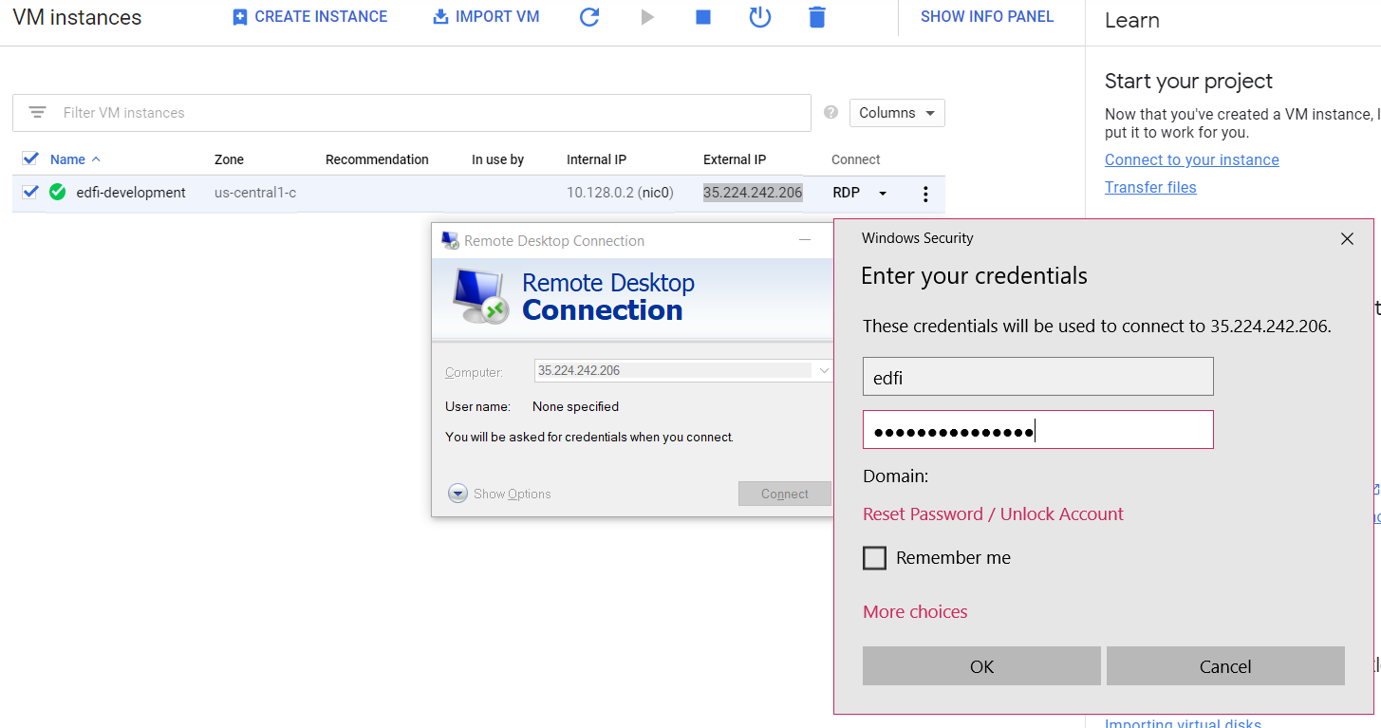The image size is (1381, 728).
Task: Click RDP connect button for edfi-development
Action: 846,193
